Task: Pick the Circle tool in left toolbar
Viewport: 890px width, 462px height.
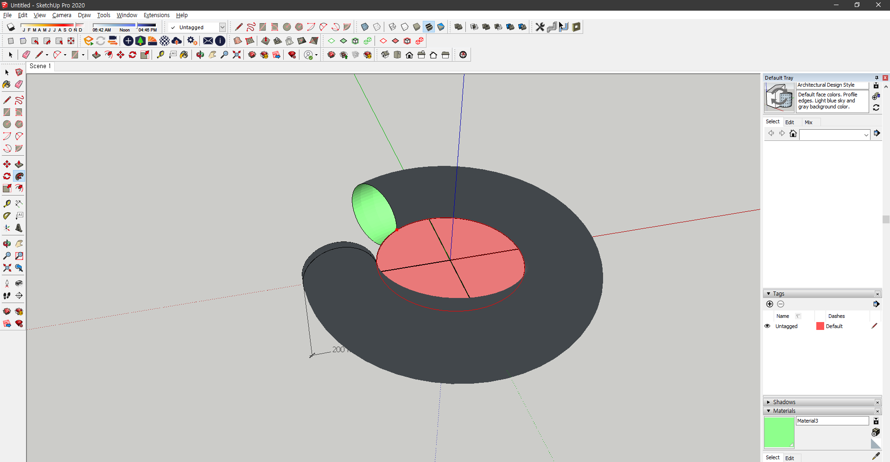Action: point(7,124)
